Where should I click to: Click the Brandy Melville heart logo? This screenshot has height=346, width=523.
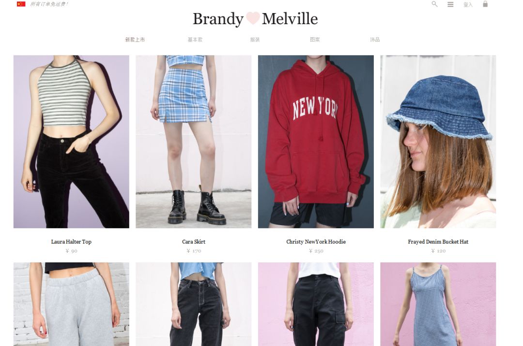click(255, 19)
